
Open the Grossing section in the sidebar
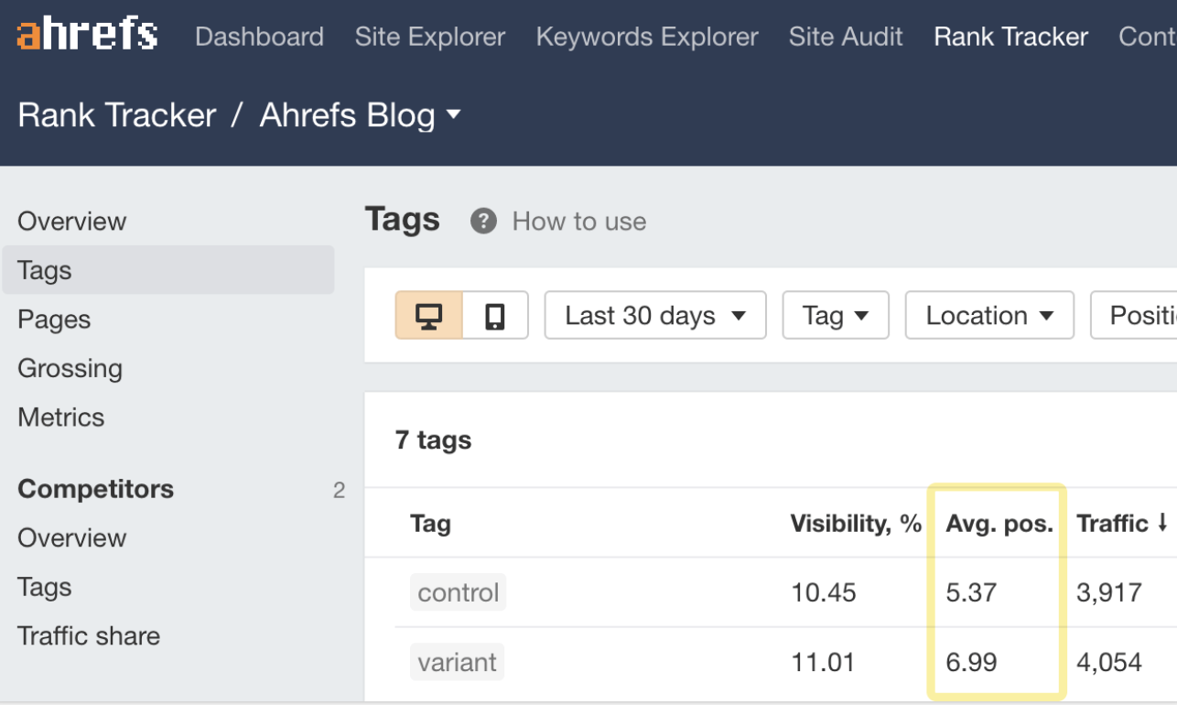point(70,368)
